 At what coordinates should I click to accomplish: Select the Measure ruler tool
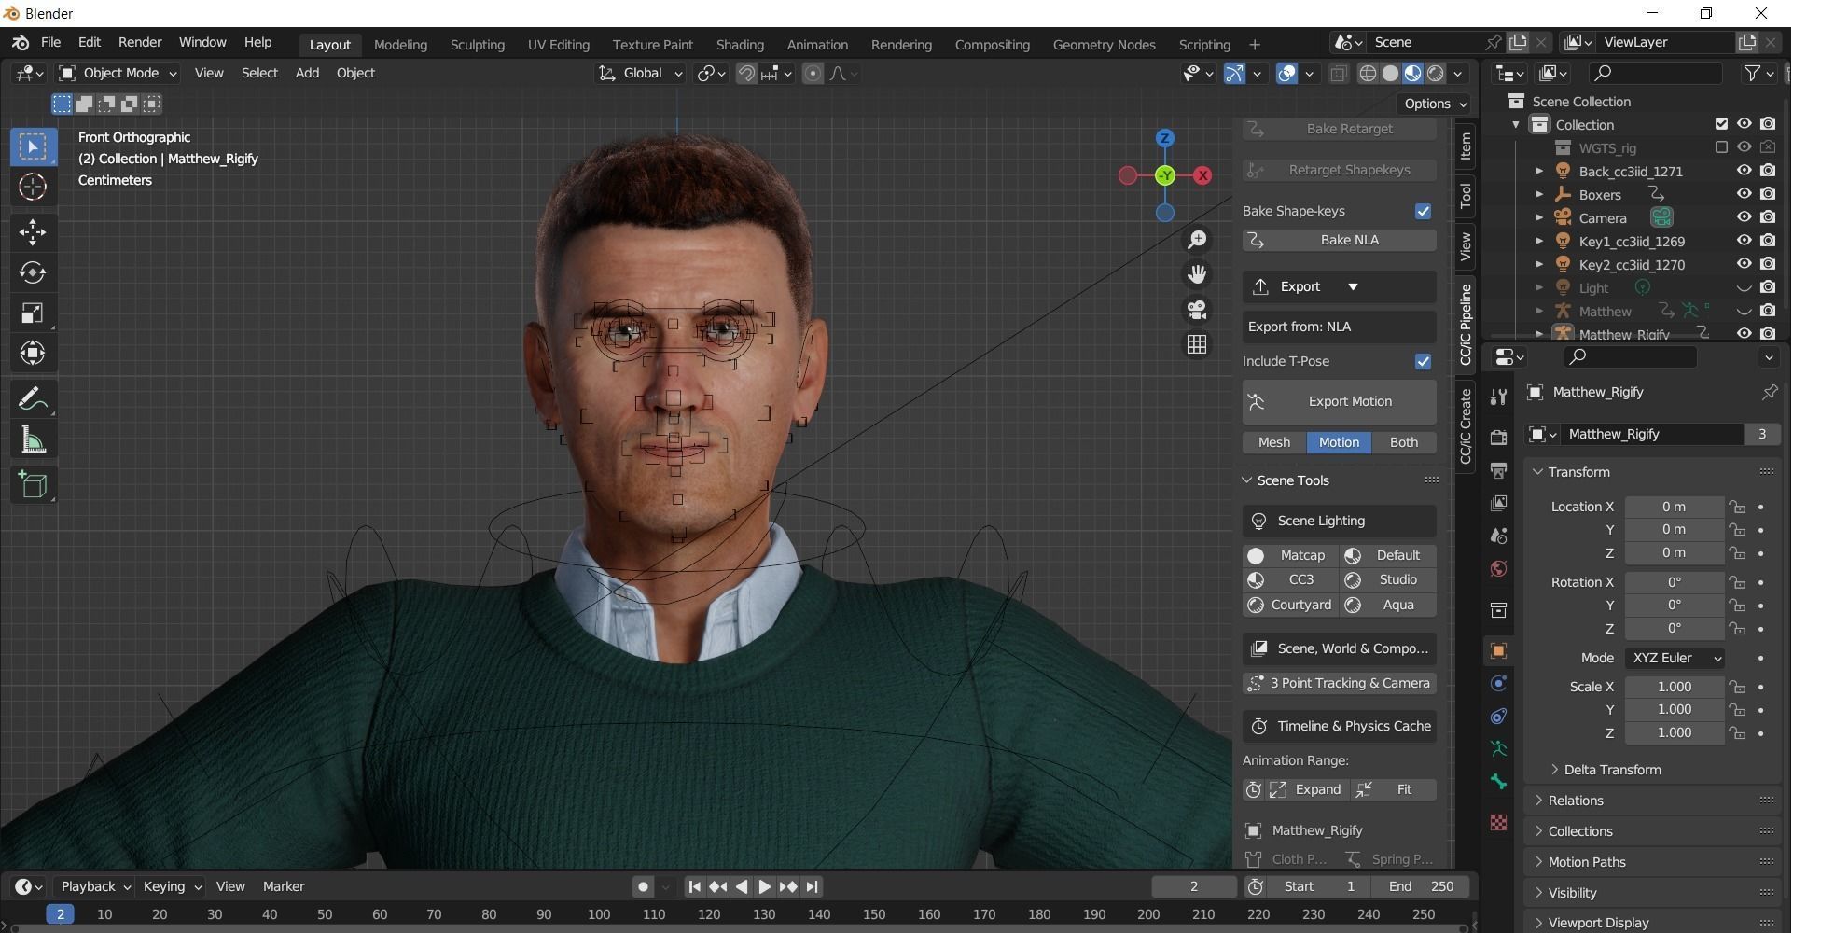pos(33,440)
